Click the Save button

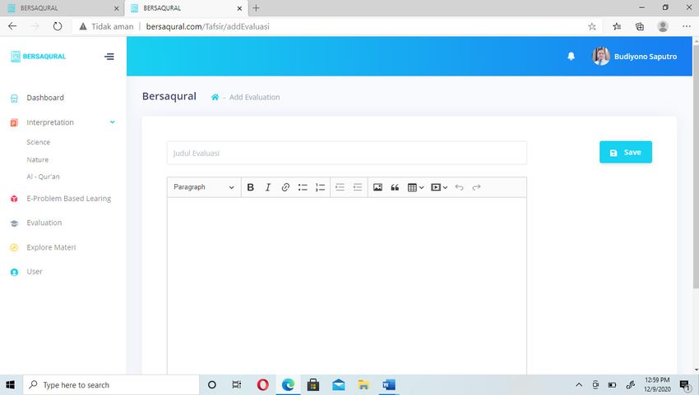626,152
